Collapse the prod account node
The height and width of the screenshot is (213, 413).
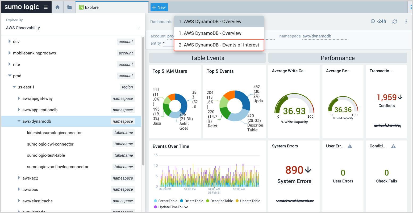(x=10, y=76)
